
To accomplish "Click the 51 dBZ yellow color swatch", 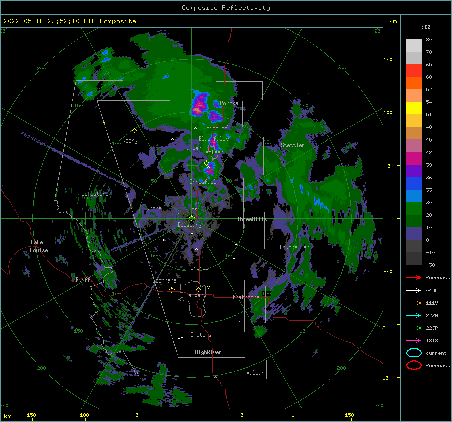I will coord(414,108).
